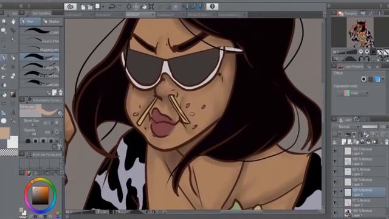Select the Ruler triangle tool
This screenshot has width=389, height=219.
pyautogui.click(x=4, y=113)
